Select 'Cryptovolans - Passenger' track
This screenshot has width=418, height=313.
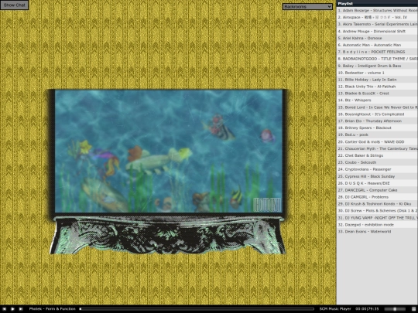tap(377, 169)
